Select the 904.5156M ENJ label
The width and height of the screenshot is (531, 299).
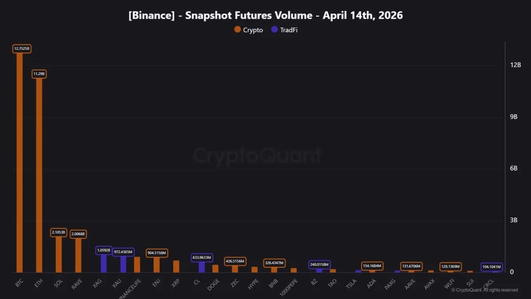coord(157,253)
